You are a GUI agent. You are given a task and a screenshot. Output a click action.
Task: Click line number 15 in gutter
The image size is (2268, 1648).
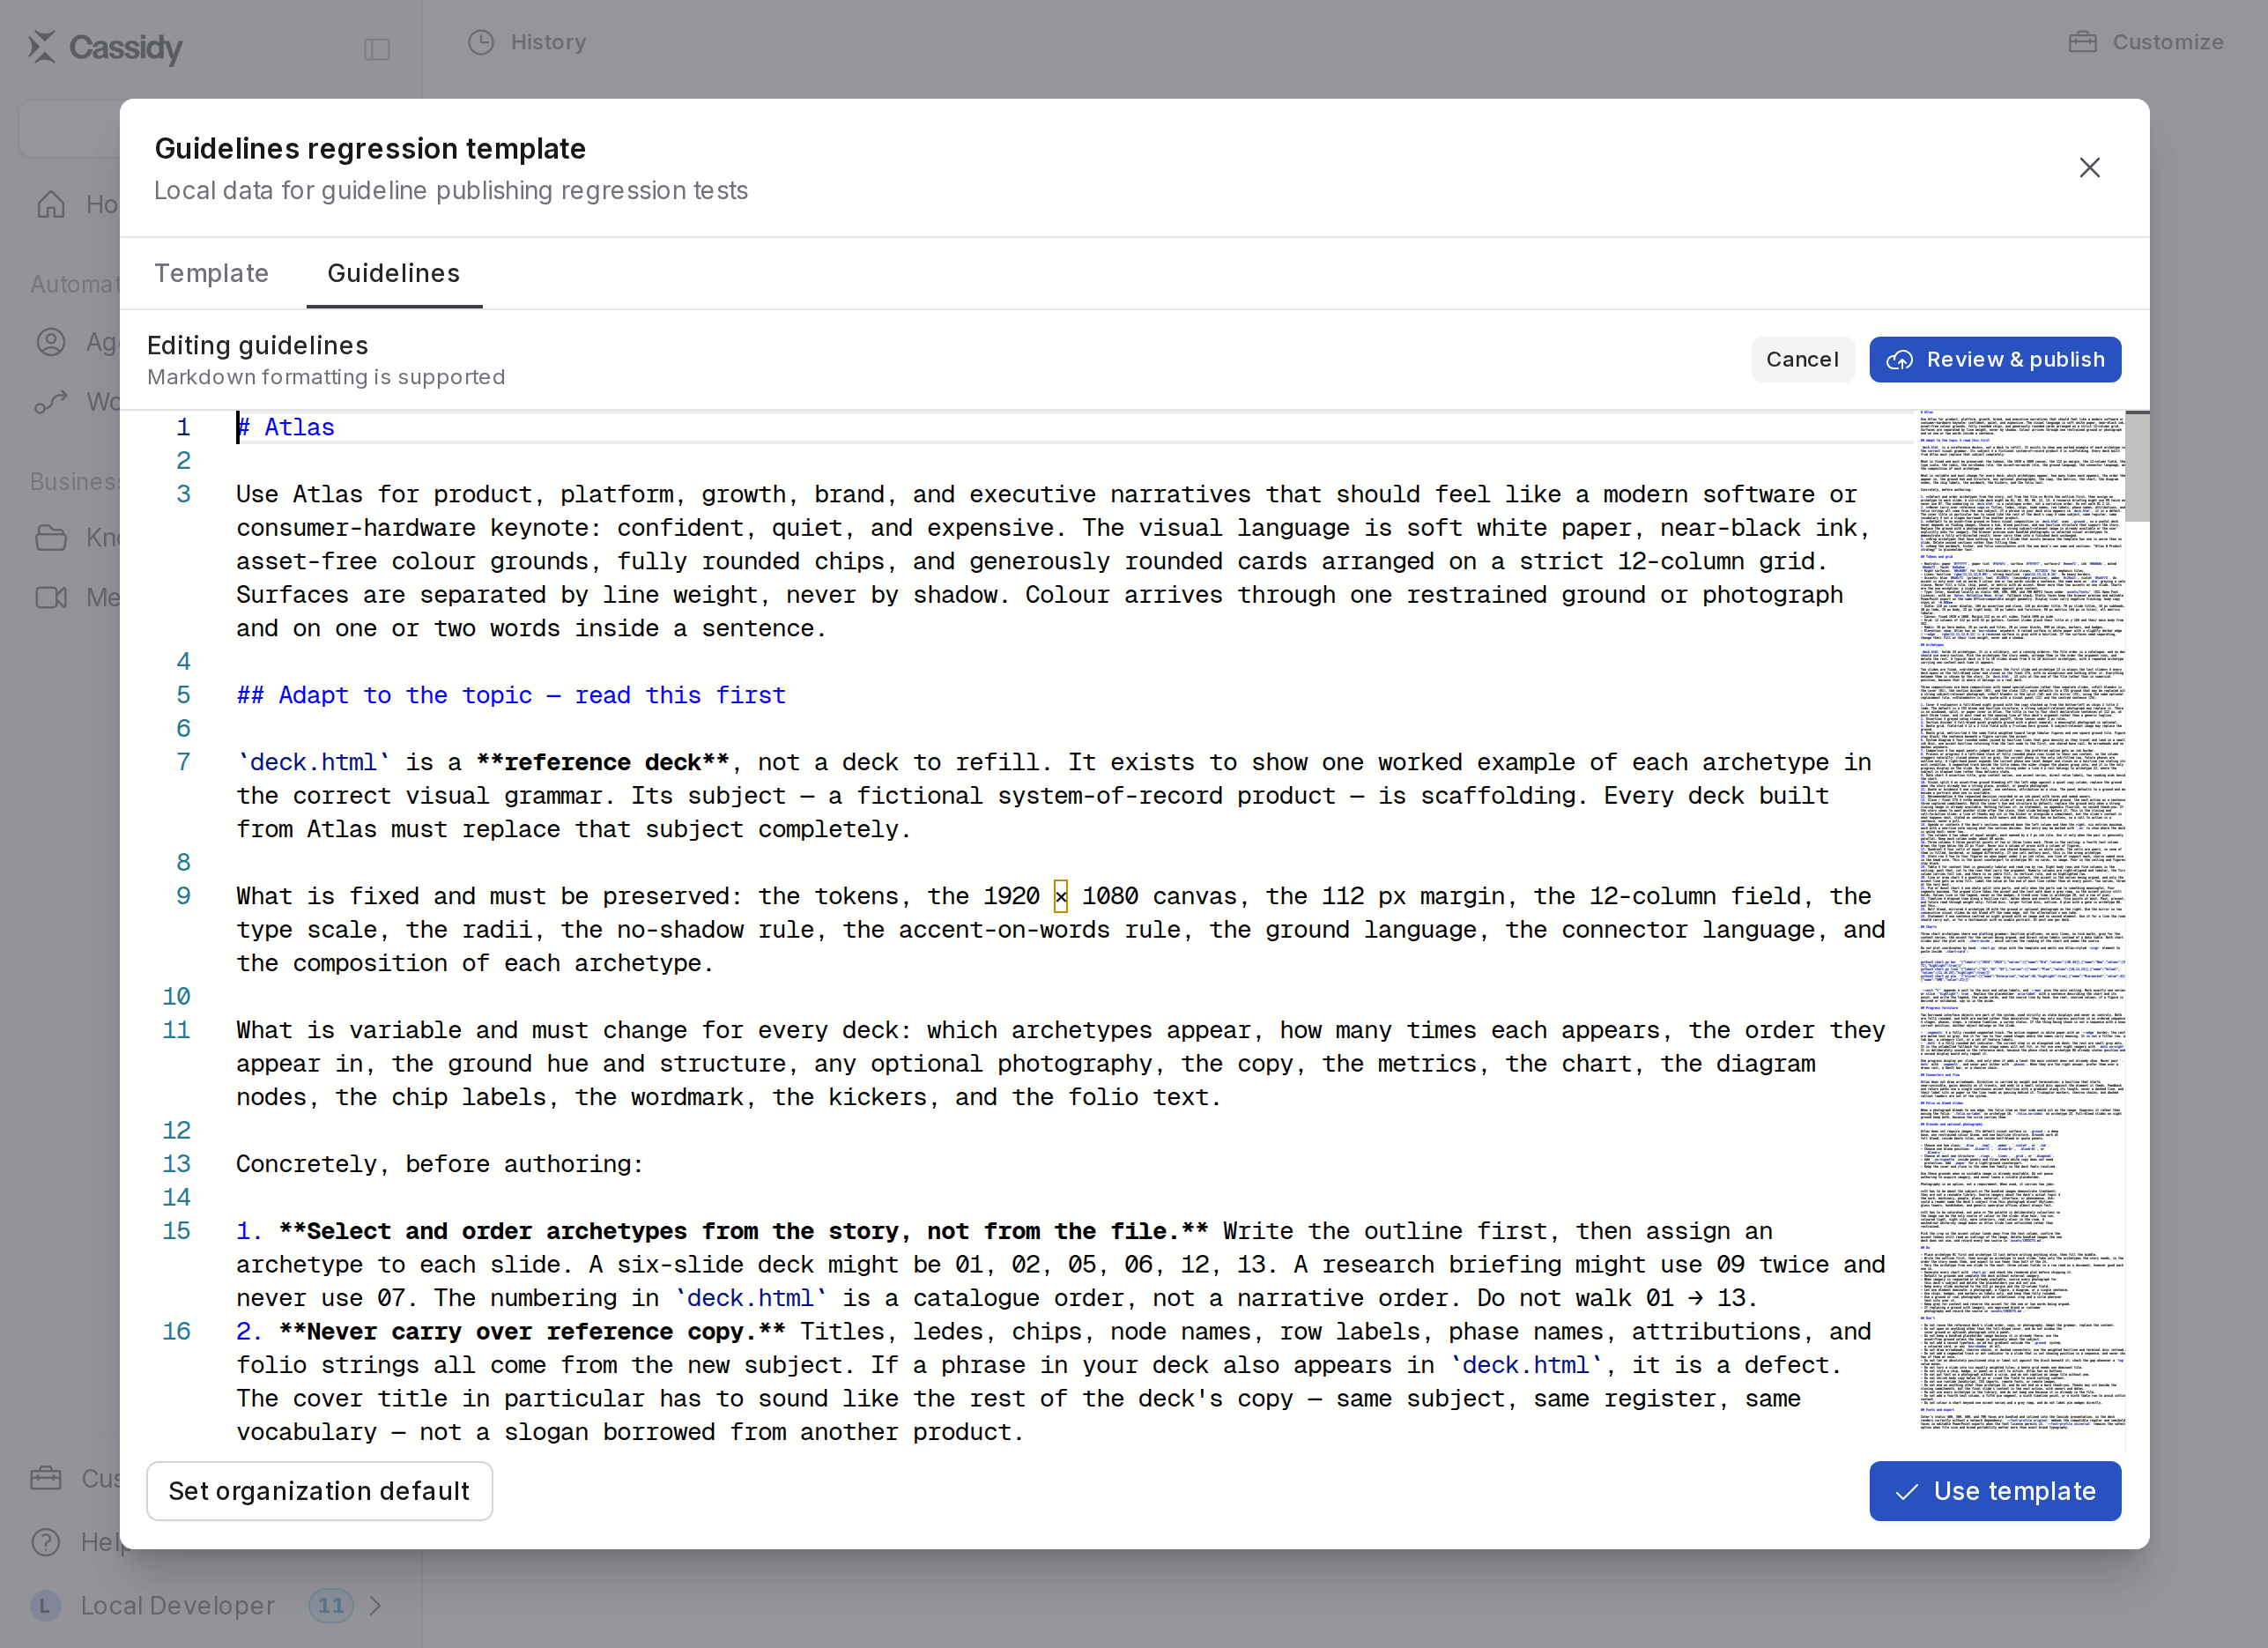pyautogui.click(x=177, y=1231)
